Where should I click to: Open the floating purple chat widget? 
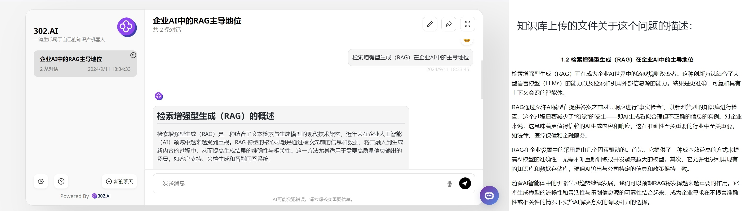click(489, 196)
